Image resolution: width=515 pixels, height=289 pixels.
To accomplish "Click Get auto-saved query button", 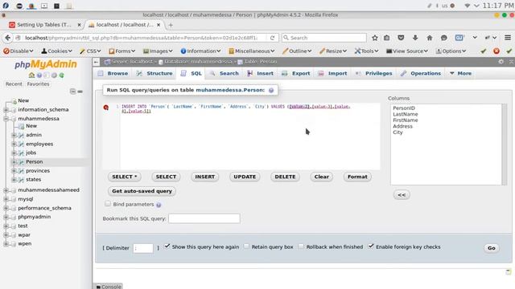I will pos(142,191).
